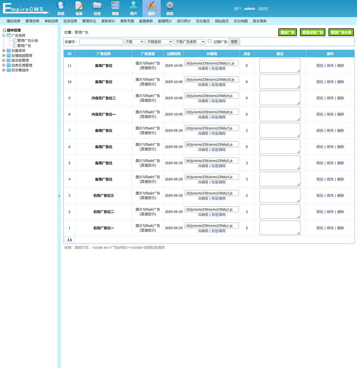
Task: Click ad name 右侧广告位一
Action: click(103, 228)
